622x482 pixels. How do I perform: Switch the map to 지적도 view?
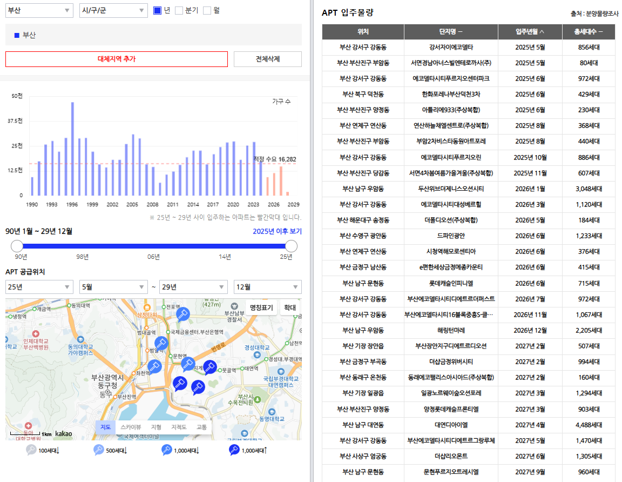[179, 427]
